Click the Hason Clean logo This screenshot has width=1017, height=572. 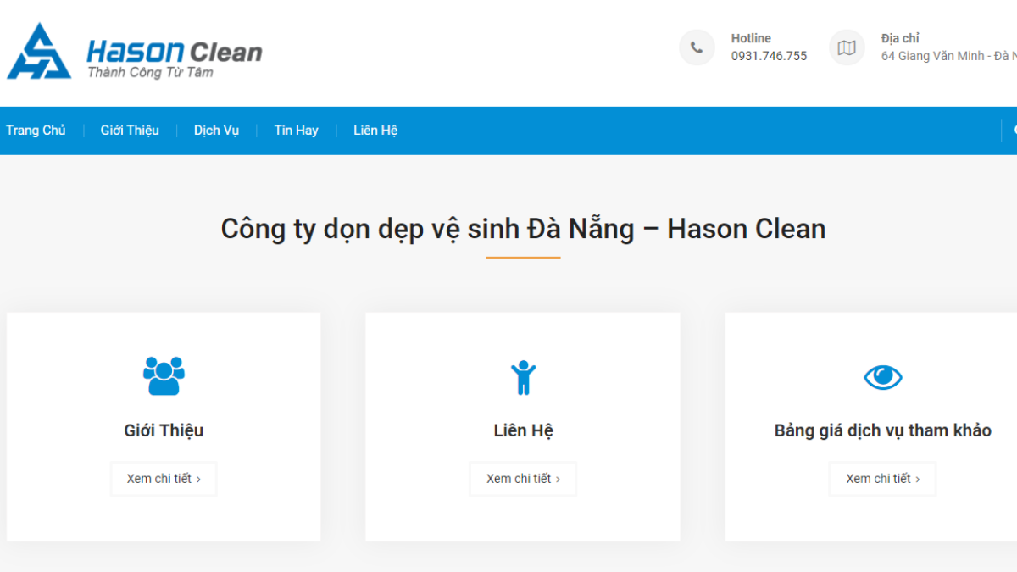(x=135, y=52)
